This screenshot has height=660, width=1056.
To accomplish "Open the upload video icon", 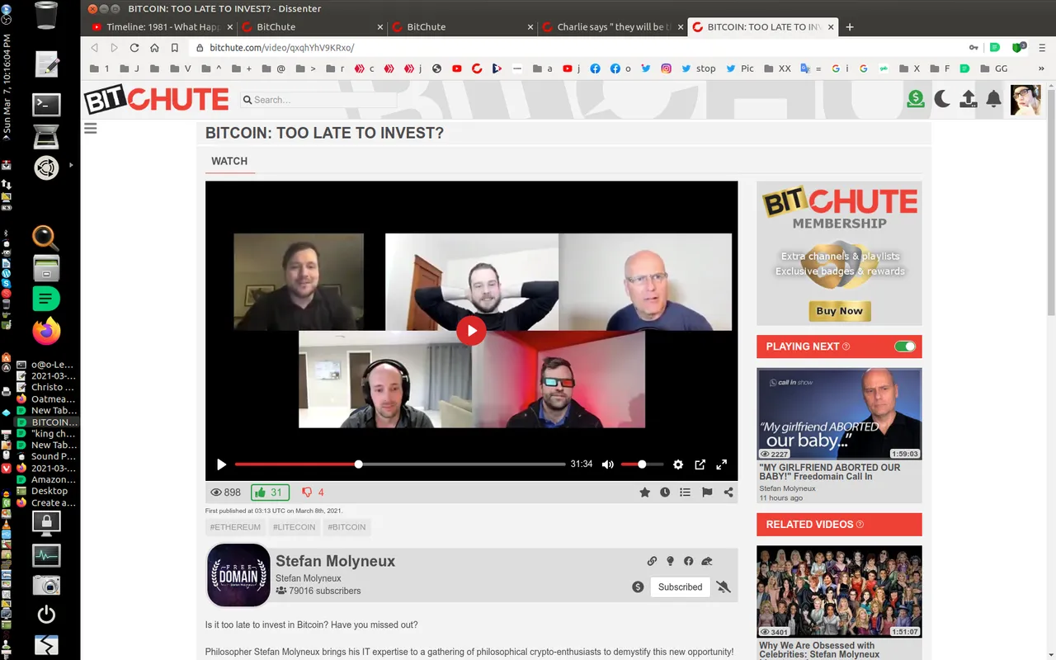I will pyautogui.click(x=969, y=100).
